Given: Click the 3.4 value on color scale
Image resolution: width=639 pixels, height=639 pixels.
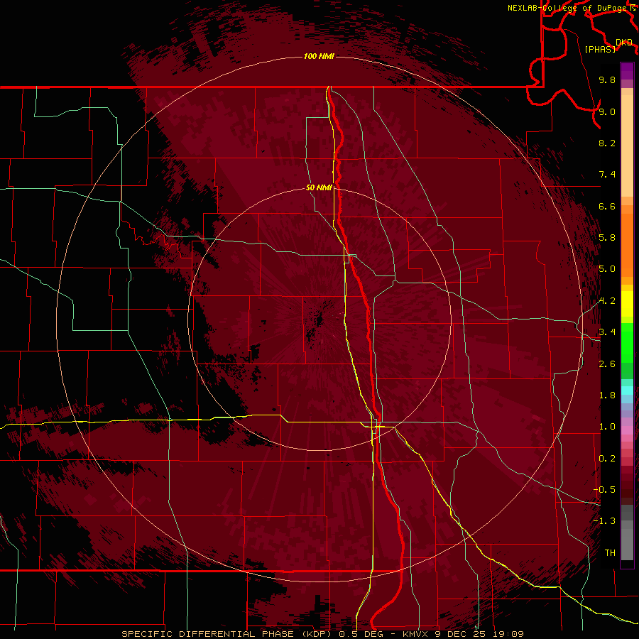Looking at the screenshot, I should point(607,332).
